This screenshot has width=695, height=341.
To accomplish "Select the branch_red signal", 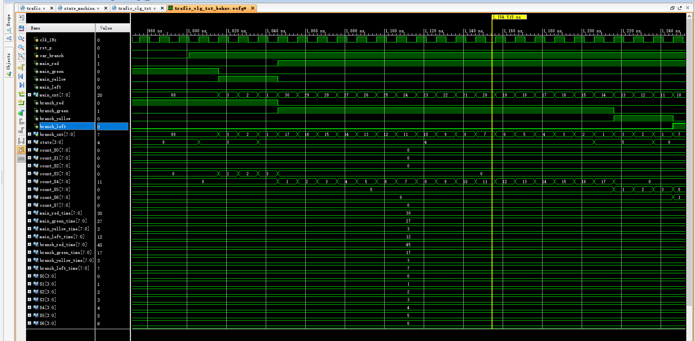I will point(51,103).
